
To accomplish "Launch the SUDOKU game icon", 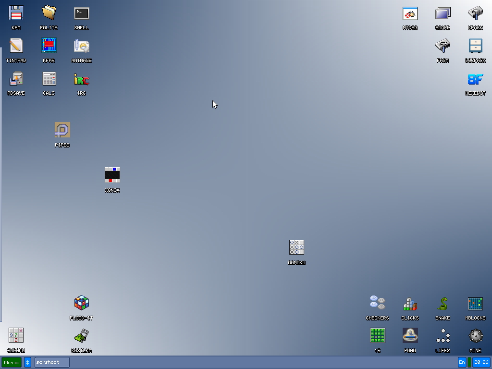I will [16, 335].
